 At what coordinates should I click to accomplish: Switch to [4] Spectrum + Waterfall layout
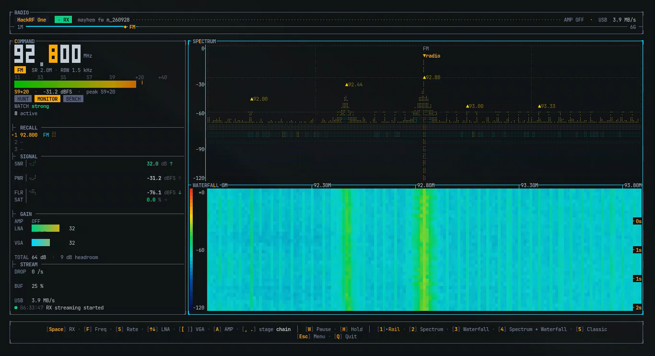[x=532, y=329]
